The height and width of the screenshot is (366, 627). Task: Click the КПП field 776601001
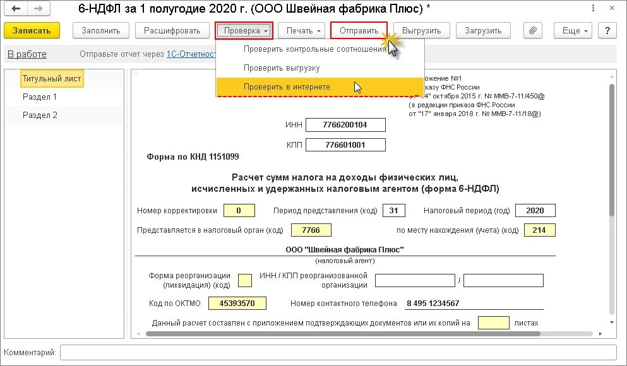click(345, 145)
